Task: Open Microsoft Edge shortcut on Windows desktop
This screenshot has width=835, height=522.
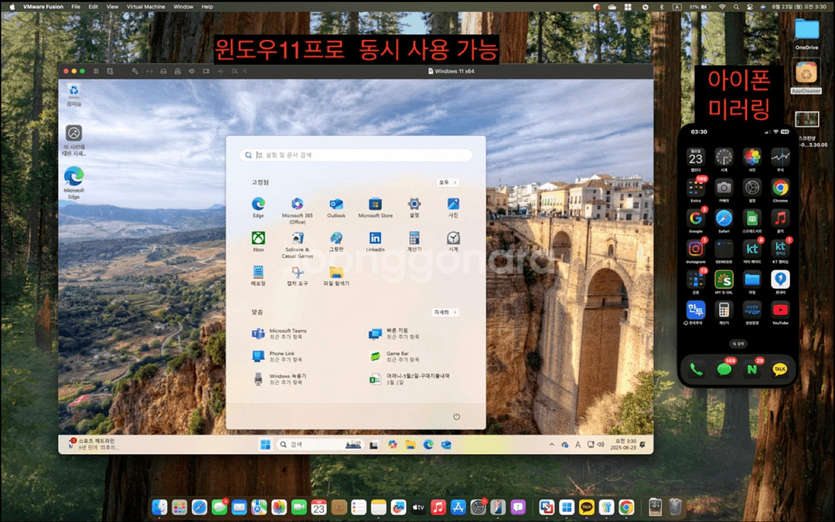Action: click(x=73, y=182)
